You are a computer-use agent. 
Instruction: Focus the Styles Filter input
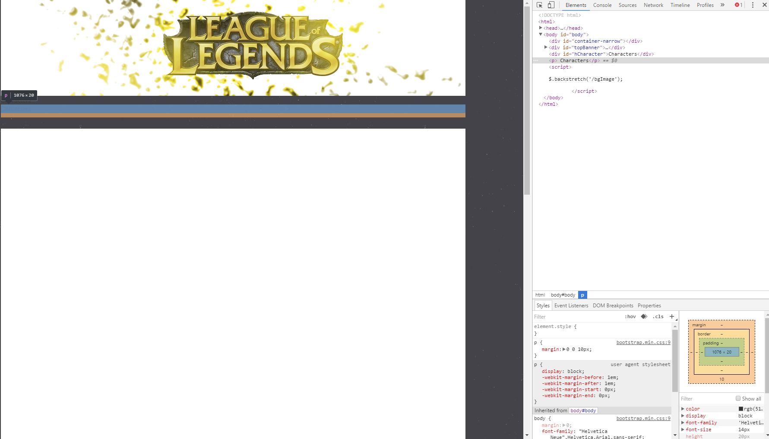coord(577,316)
